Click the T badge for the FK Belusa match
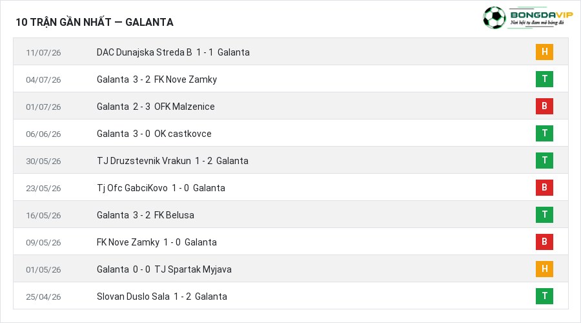581x323 pixels. tap(544, 214)
